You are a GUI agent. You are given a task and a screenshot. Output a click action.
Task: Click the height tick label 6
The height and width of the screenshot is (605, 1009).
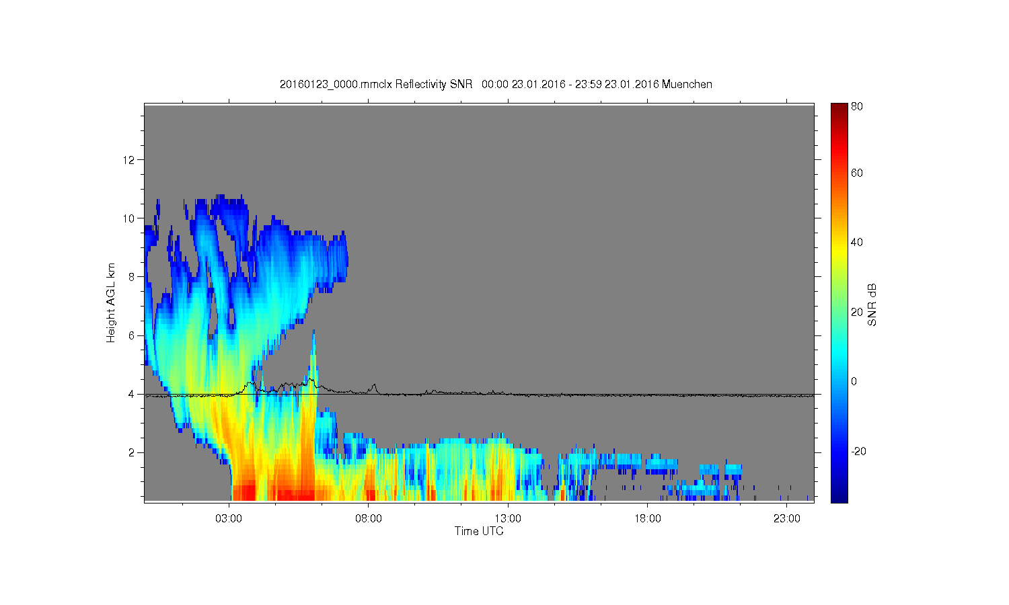(133, 335)
